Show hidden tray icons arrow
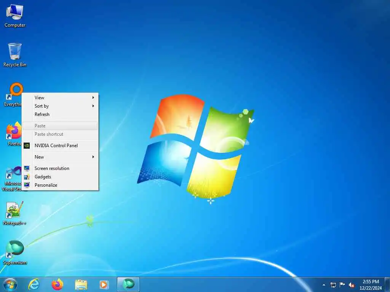390x292 pixels. [x=324, y=285]
